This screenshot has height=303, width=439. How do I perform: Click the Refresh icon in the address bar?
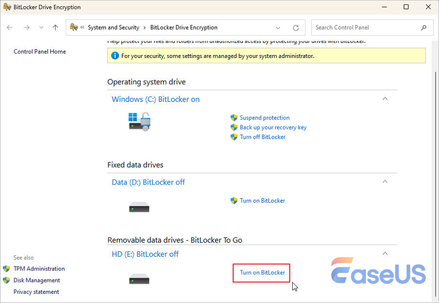(296, 28)
